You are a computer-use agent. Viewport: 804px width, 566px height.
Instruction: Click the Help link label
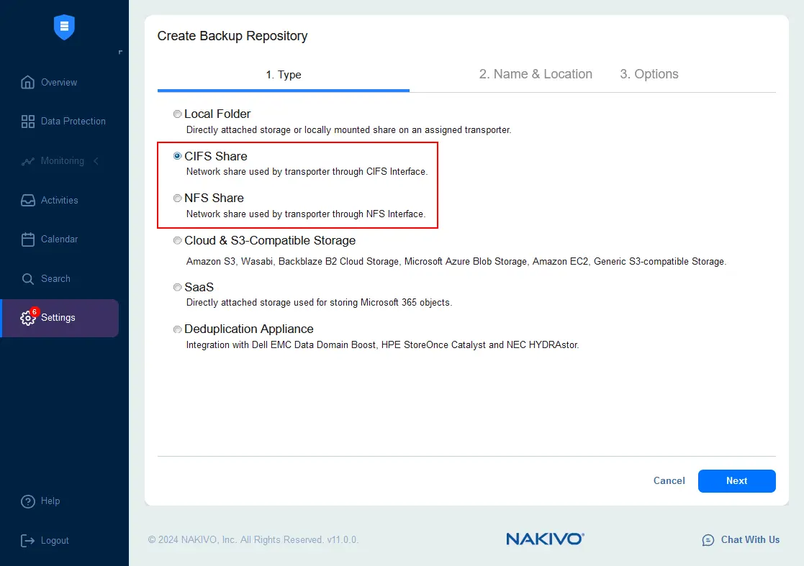point(50,501)
